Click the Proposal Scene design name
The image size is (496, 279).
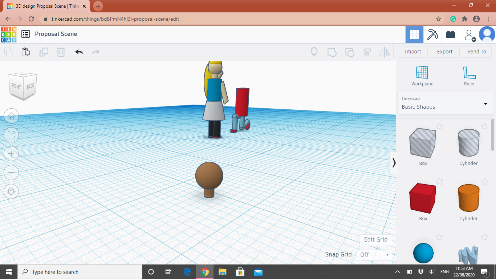pos(56,34)
